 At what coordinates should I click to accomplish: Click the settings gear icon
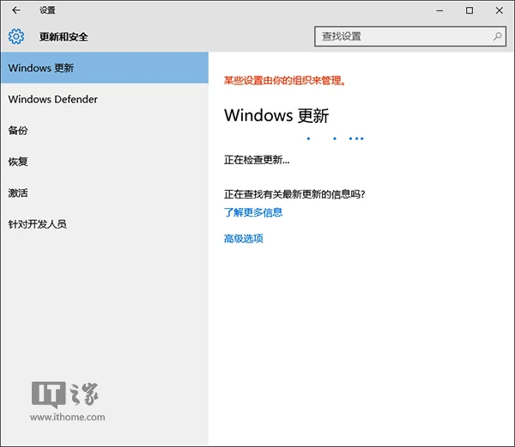(16, 36)
